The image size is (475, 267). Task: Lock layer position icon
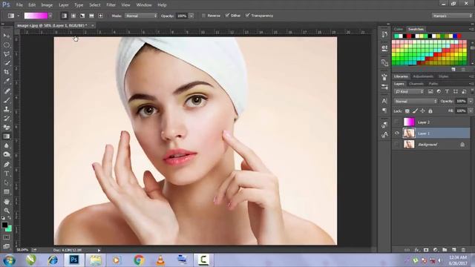coord(422,111)
